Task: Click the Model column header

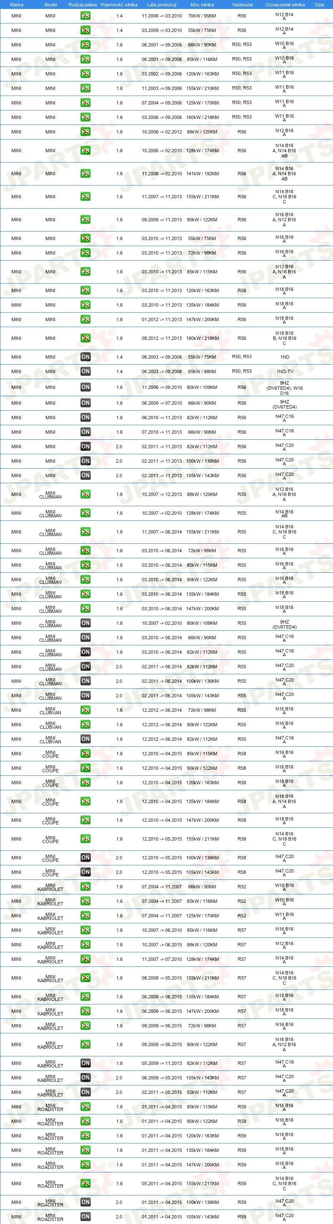Action: [51, 5]
